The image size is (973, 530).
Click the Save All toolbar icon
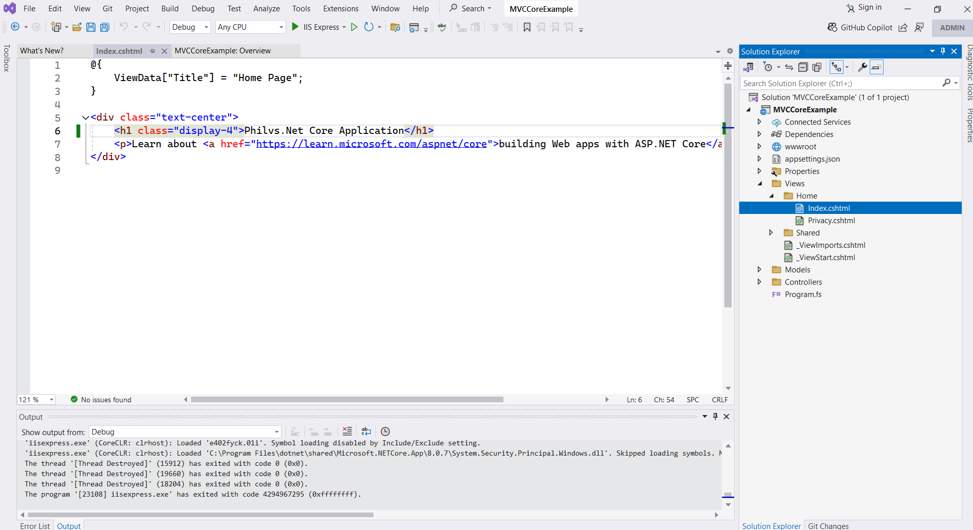[105, 27]
